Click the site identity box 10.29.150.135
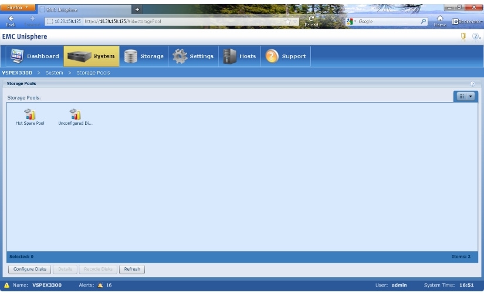The height and width of the screenshot is (296, 484). [64, 21]
